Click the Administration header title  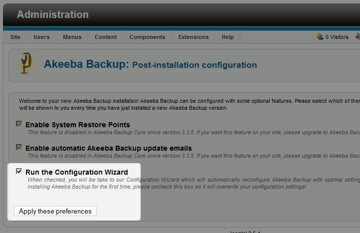pos(52,14)
